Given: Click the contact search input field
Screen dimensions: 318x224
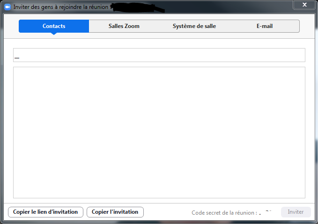Looking at the screenshot, I should tap(159, 55).
